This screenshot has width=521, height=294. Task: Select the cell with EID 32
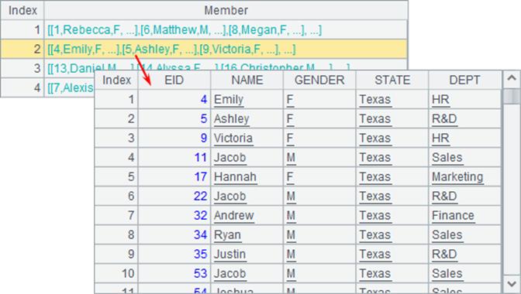[x=174, y=215]
